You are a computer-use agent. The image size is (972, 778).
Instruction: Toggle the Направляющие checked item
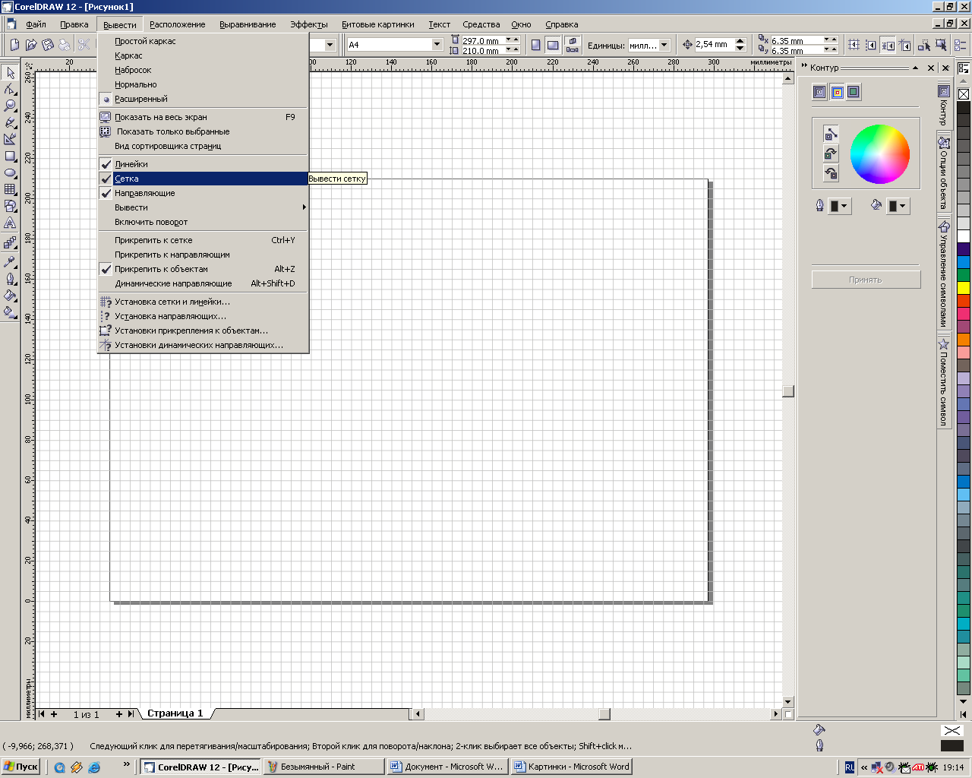(203, 193)
